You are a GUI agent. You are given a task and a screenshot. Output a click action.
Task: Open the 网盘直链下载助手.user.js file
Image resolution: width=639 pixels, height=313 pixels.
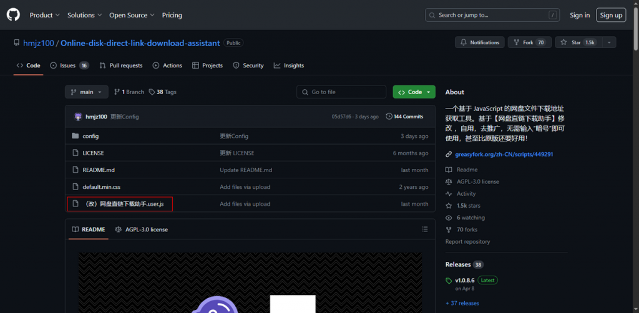(x=122, y=204)
